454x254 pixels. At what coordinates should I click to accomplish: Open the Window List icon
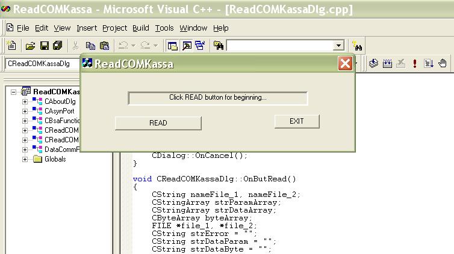(200, 46)
